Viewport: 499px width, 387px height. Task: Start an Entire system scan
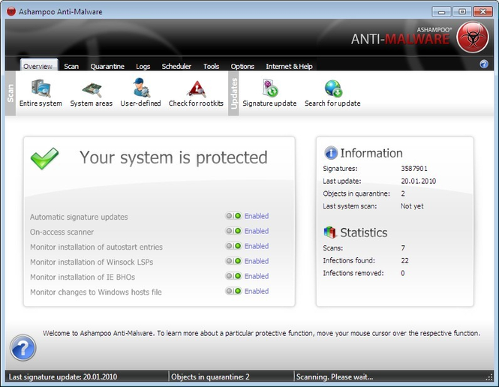[41, 93]
